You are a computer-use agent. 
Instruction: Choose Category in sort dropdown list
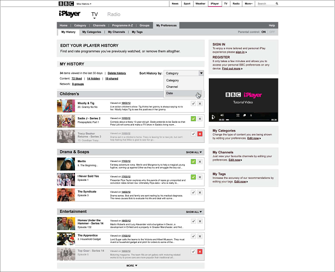pos(172,80)
